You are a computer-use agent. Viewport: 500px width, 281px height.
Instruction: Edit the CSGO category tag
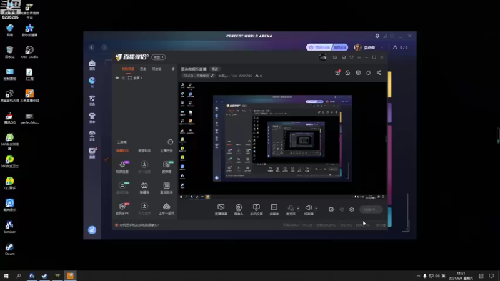(198, 76)
